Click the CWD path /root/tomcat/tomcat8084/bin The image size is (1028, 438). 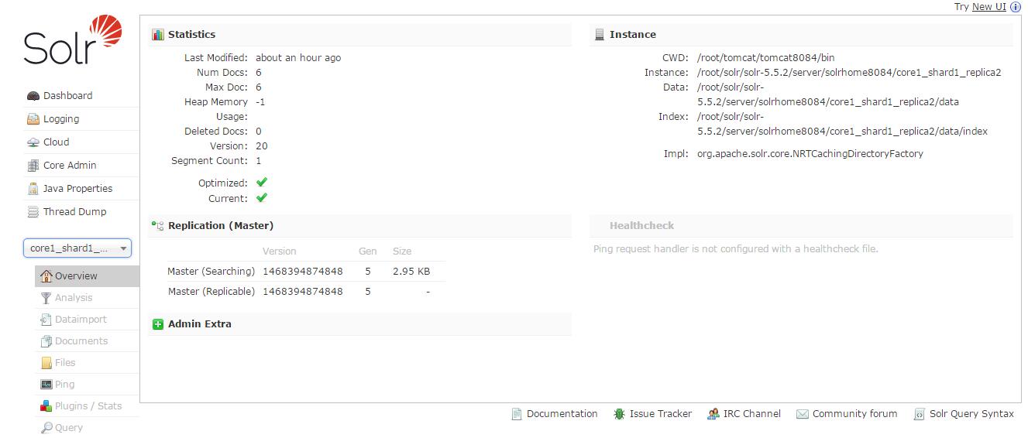pos(765,58)
